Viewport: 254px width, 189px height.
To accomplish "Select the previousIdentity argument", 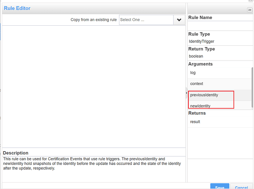I will [204, 95].
